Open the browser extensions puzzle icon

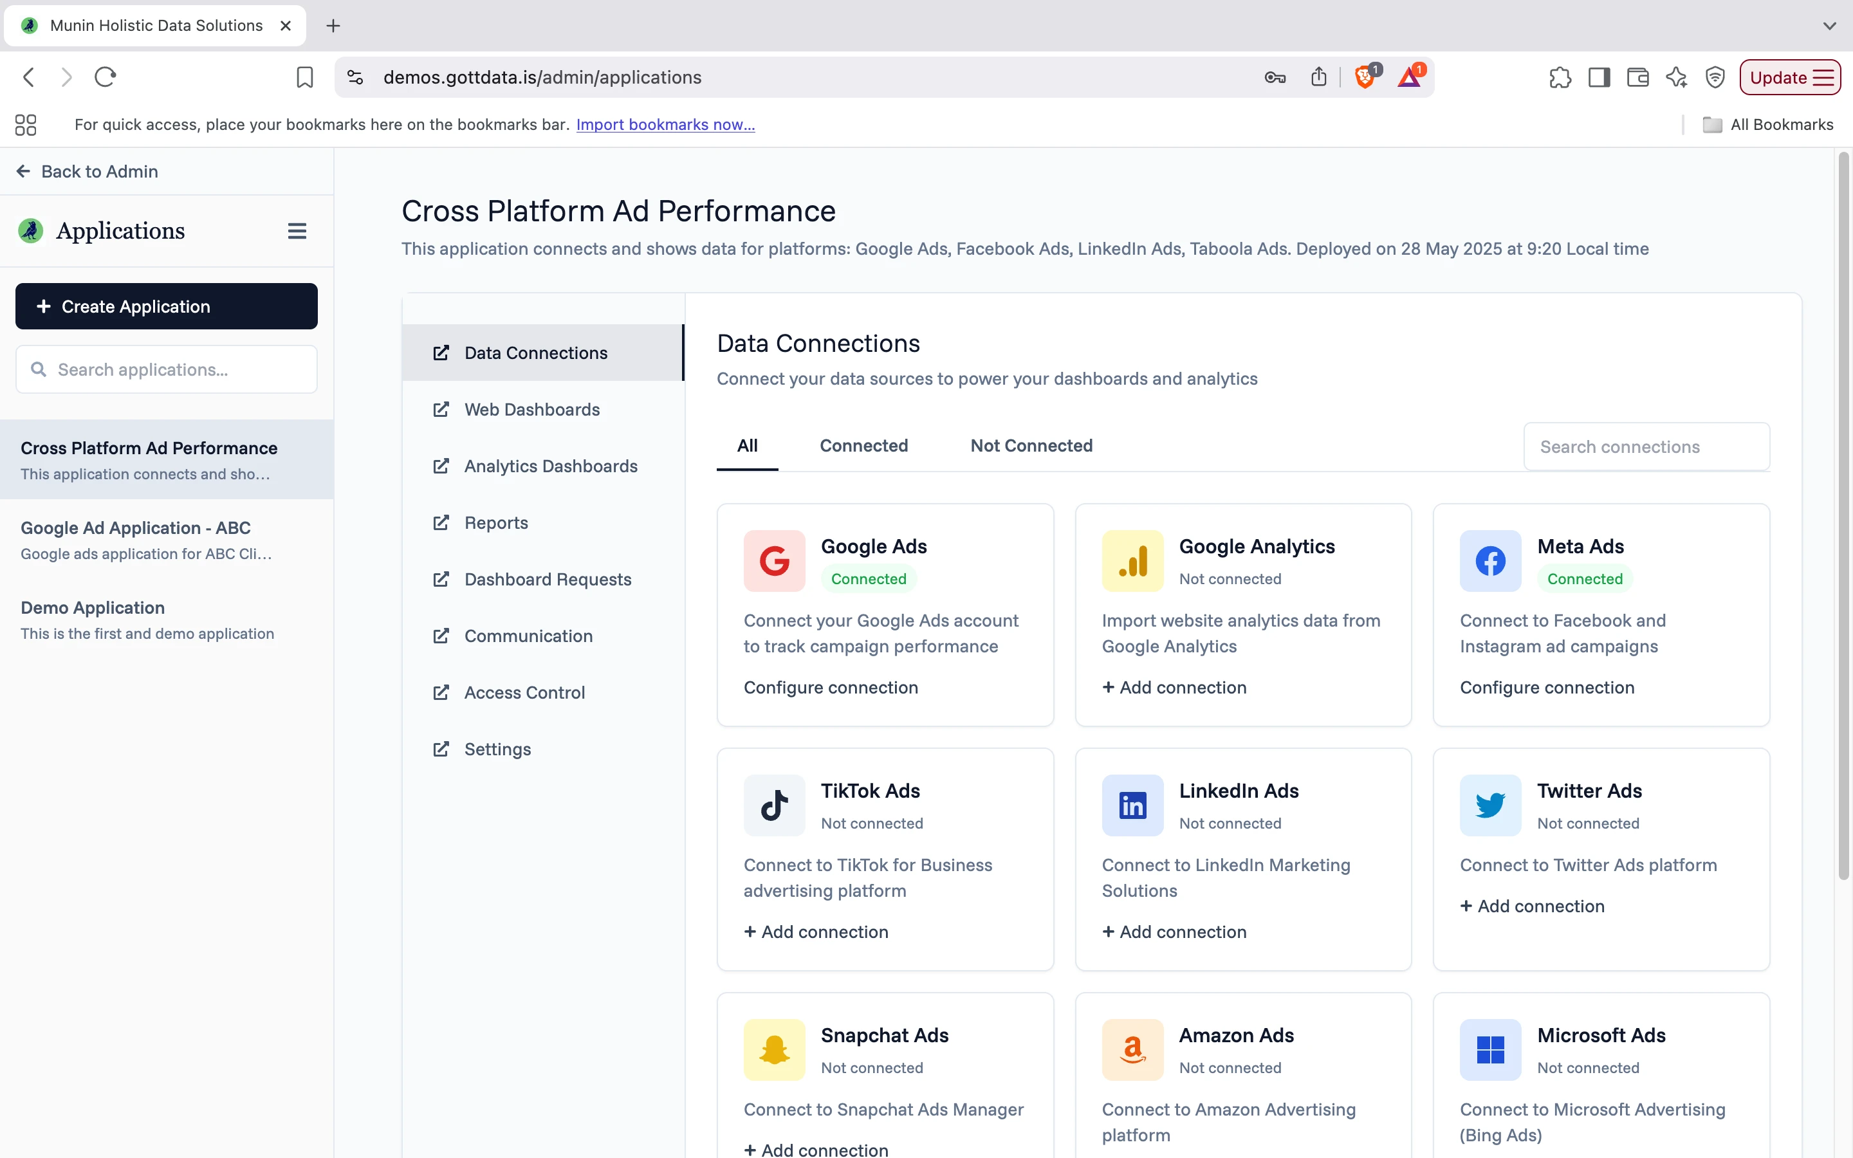point(1559,77)
